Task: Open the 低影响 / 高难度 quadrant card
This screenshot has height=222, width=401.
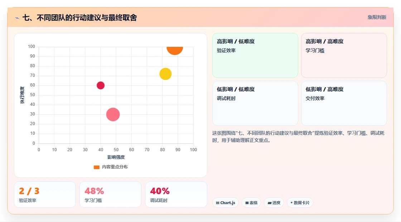Action: coord(344,103)
